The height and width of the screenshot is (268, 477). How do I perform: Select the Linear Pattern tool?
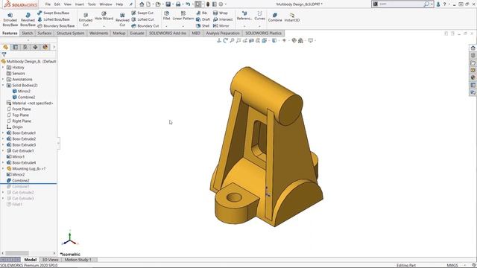coord(183,16)
